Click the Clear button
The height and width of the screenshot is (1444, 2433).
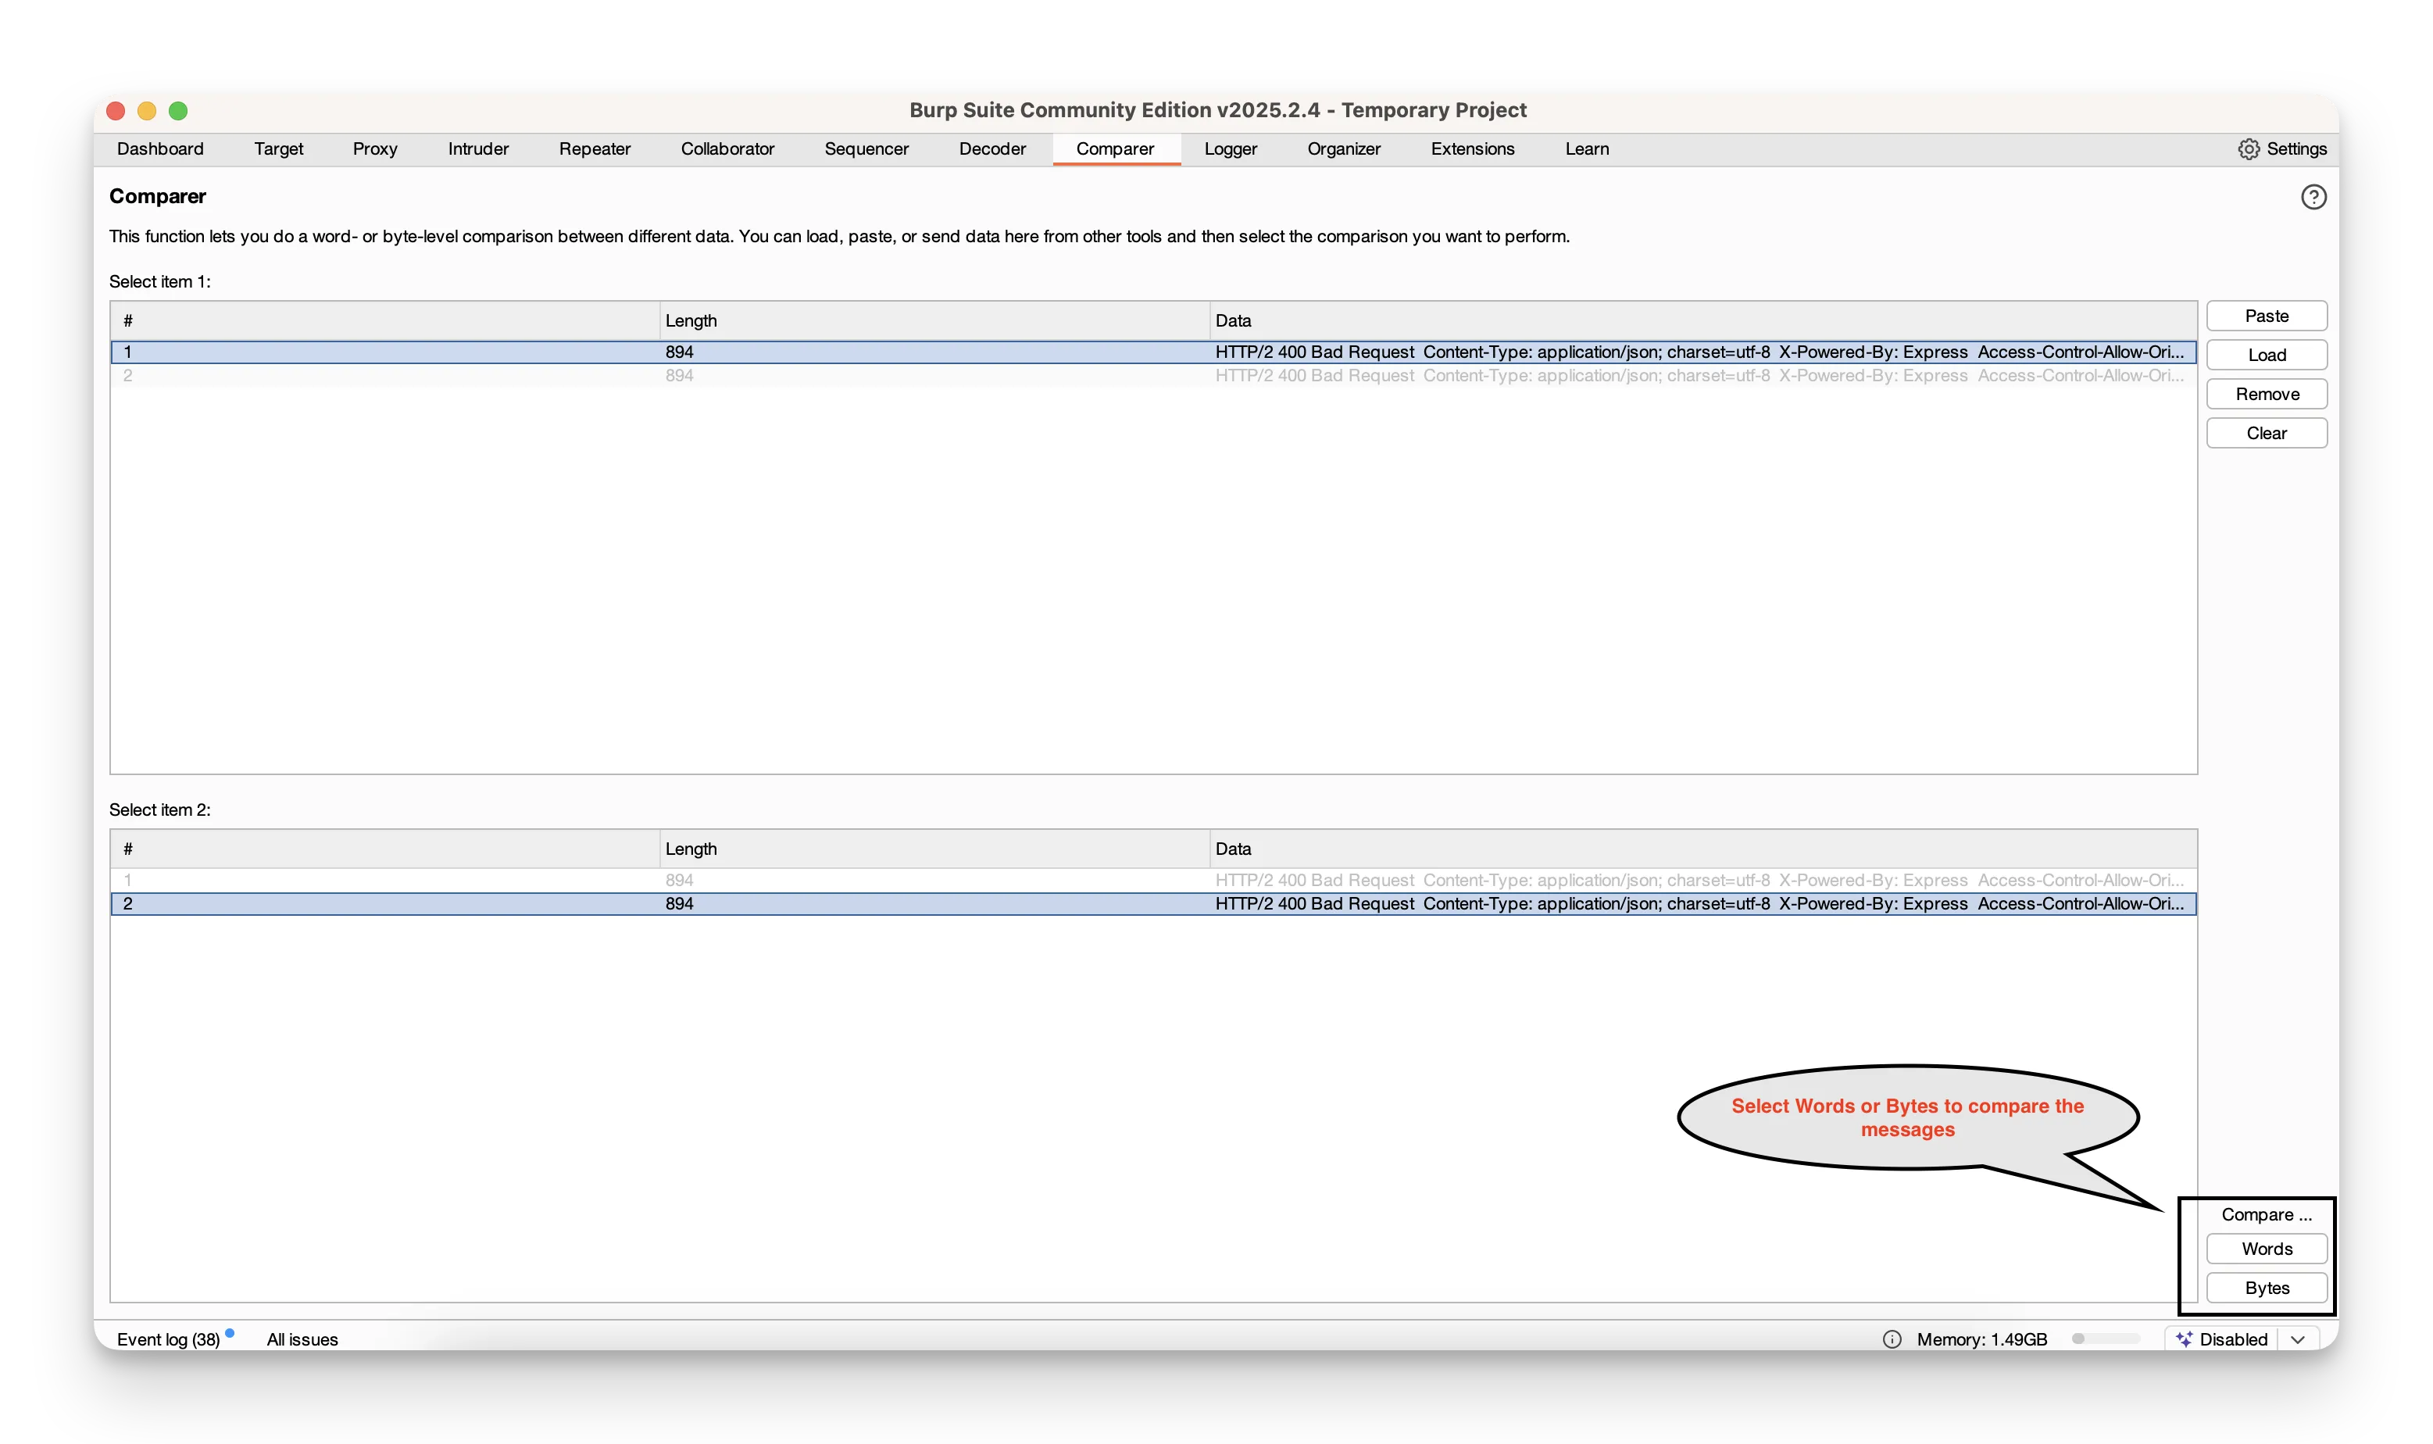(2266, 433)
